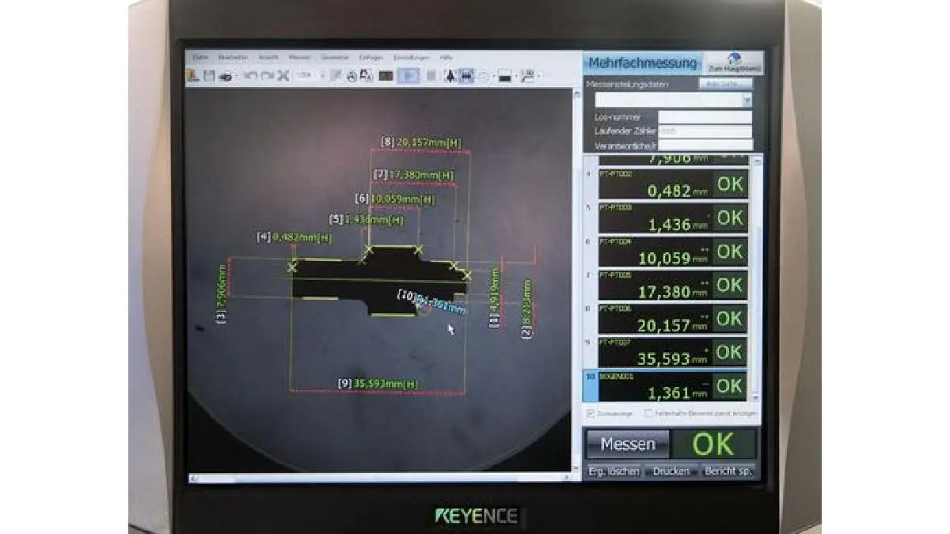Click the Laufender Zähler input field
The width and height of the screenshot is (950, 534).
click(x=705, y=131)
